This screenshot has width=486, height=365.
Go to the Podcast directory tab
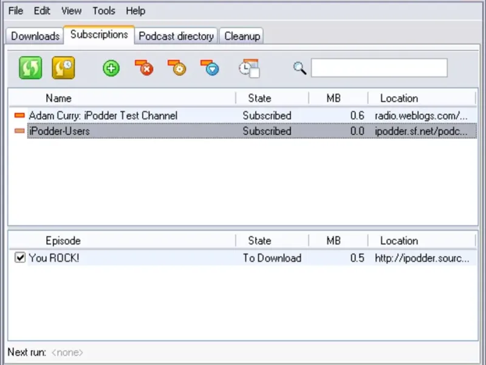tap(176, 36)
